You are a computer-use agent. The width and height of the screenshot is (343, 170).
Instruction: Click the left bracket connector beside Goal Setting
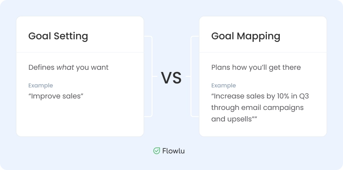pyautogui.click(x=150, y=76)
